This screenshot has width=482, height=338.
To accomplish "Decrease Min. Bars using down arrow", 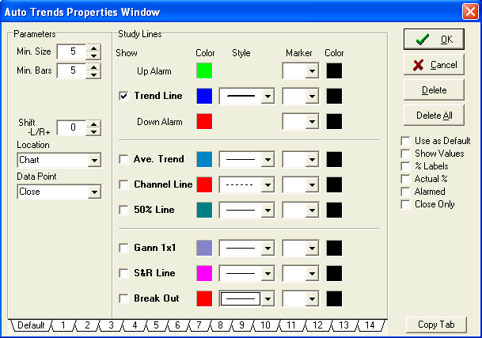I will (x=94, y=75).
